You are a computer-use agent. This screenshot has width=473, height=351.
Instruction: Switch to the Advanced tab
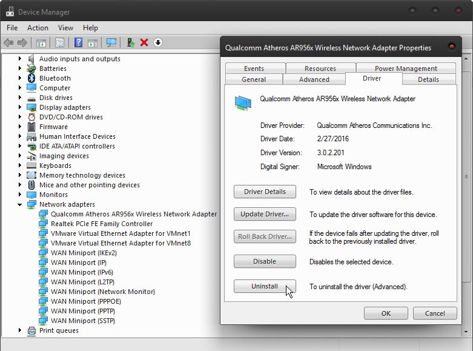click(x=314, y=79)
